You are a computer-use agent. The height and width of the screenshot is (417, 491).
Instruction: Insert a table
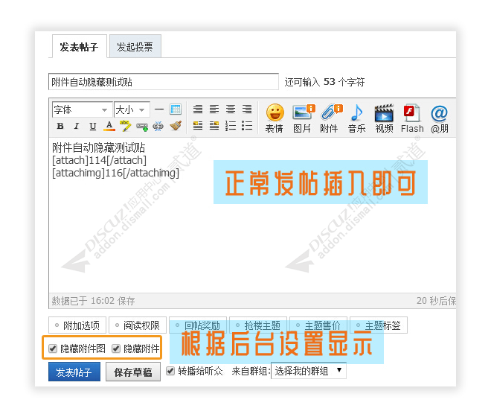176,109
